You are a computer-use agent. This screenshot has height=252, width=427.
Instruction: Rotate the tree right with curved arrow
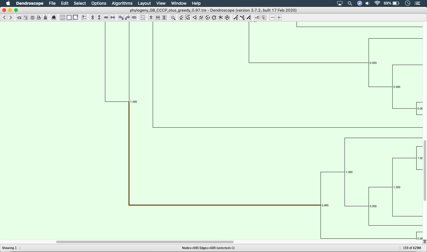pos(128,18)
